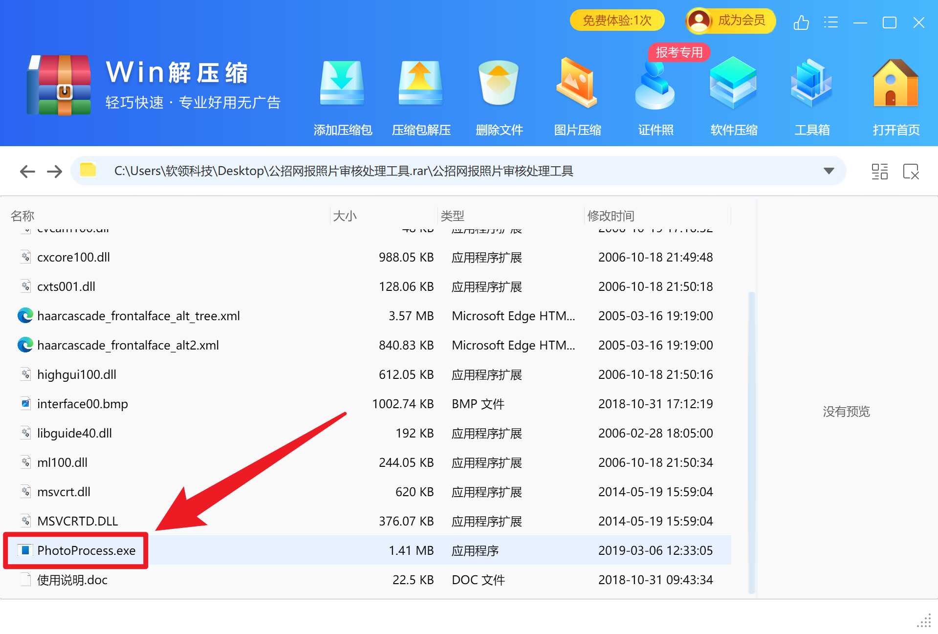Open the 添加压缩包 tool
Viewport: 938px width, 634px height.
342,98
